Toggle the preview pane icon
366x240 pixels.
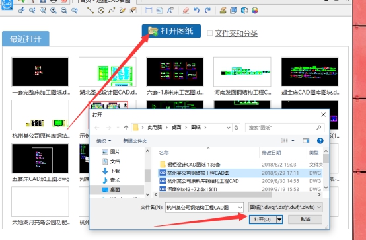(x=306, y=141)
